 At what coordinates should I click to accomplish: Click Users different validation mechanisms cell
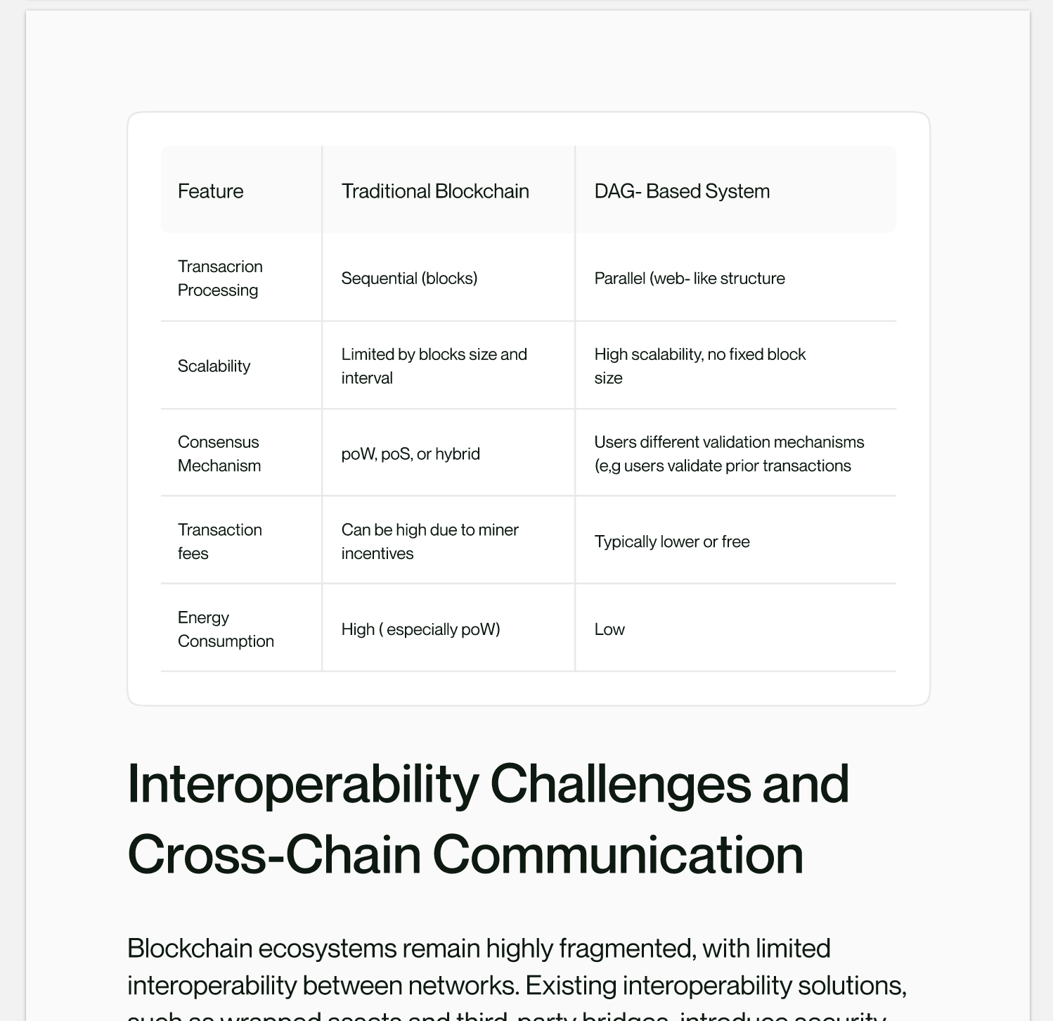click(x=728, y=454)
